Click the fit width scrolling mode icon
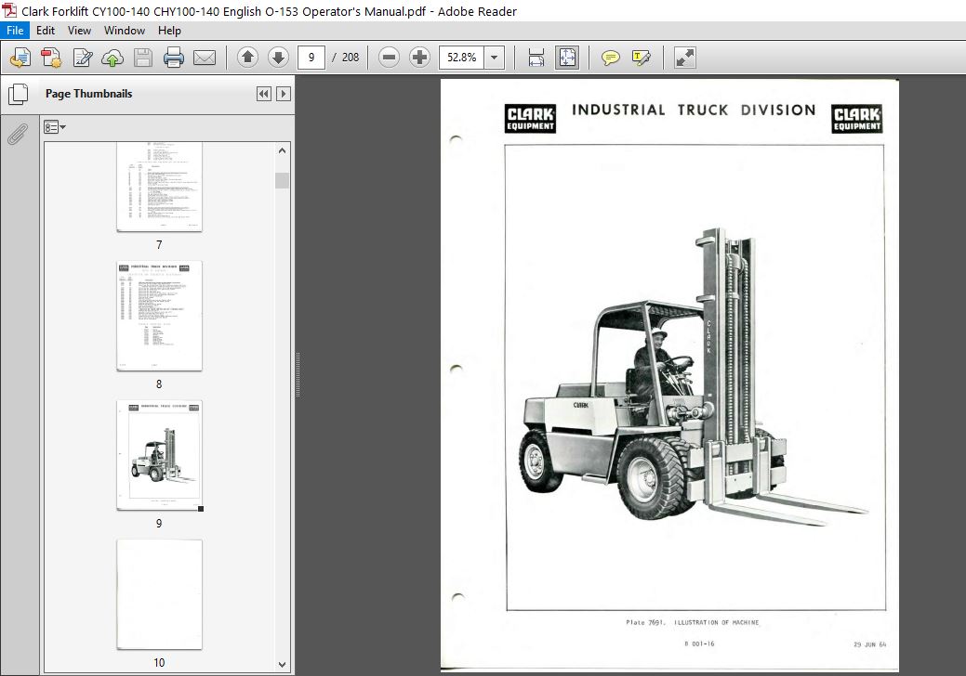 click(x=536, y=58)
